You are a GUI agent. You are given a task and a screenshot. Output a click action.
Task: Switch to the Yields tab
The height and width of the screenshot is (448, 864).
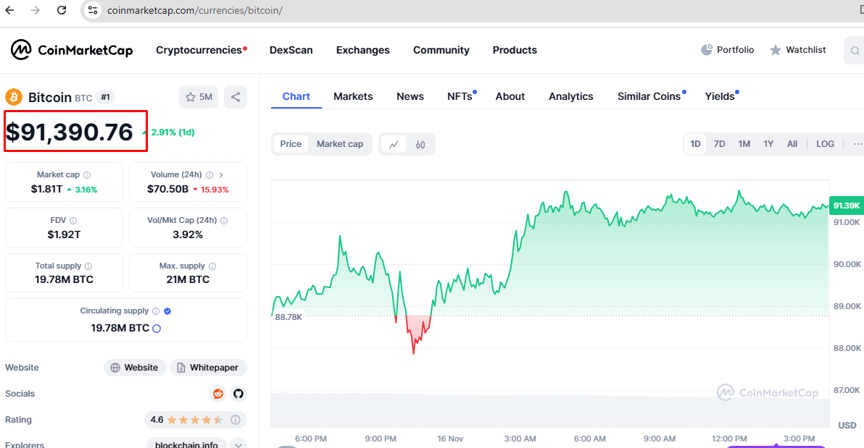tap(720, 96)
